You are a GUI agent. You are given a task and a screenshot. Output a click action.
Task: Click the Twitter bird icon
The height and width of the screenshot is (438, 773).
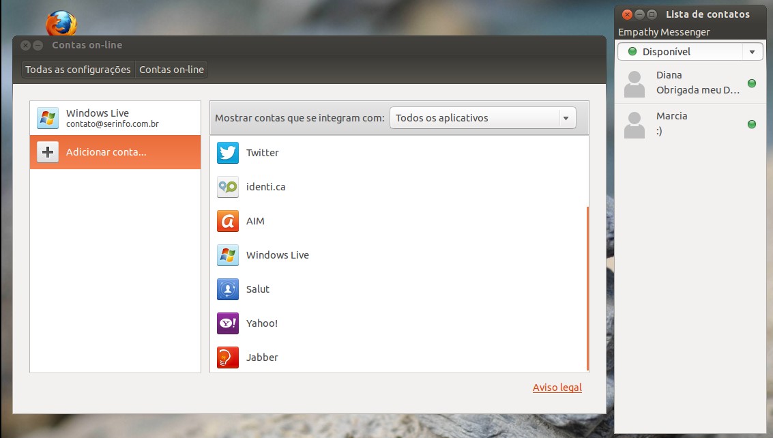tap(228, 153)
